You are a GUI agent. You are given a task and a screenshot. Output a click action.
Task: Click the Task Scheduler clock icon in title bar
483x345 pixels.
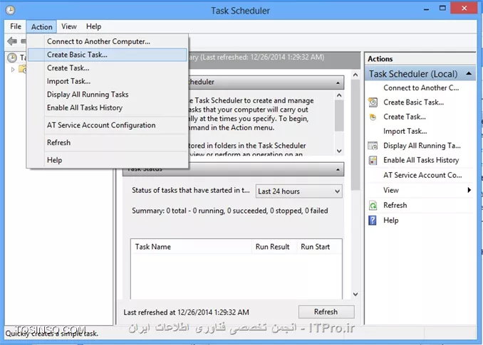[10, 10]
